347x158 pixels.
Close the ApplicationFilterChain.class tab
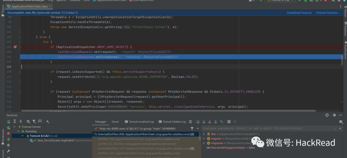[x=50, y=6]
